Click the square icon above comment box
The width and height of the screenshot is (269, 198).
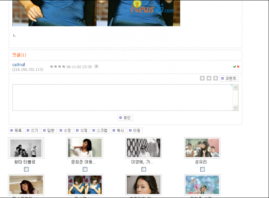209,78
